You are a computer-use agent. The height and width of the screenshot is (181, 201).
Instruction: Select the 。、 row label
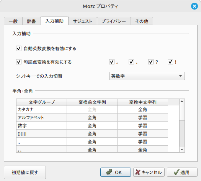pos(41,149)
